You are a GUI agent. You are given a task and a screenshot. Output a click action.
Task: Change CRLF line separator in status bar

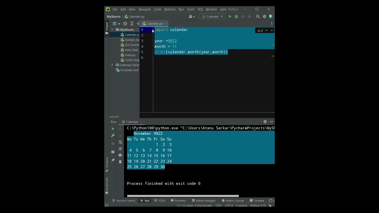pyautogui.click(x=219, y=206)
